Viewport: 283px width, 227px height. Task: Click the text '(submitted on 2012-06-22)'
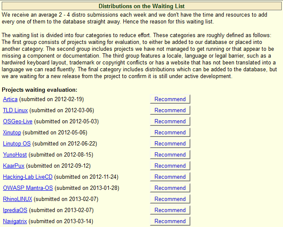[x=64, y=143]
